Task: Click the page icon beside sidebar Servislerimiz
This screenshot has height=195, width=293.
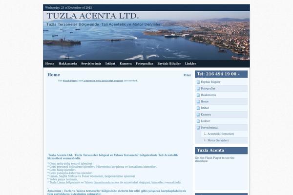Action: point(198,128)
